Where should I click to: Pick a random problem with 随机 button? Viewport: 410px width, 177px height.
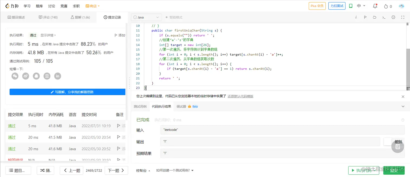[x=46, y=171]
